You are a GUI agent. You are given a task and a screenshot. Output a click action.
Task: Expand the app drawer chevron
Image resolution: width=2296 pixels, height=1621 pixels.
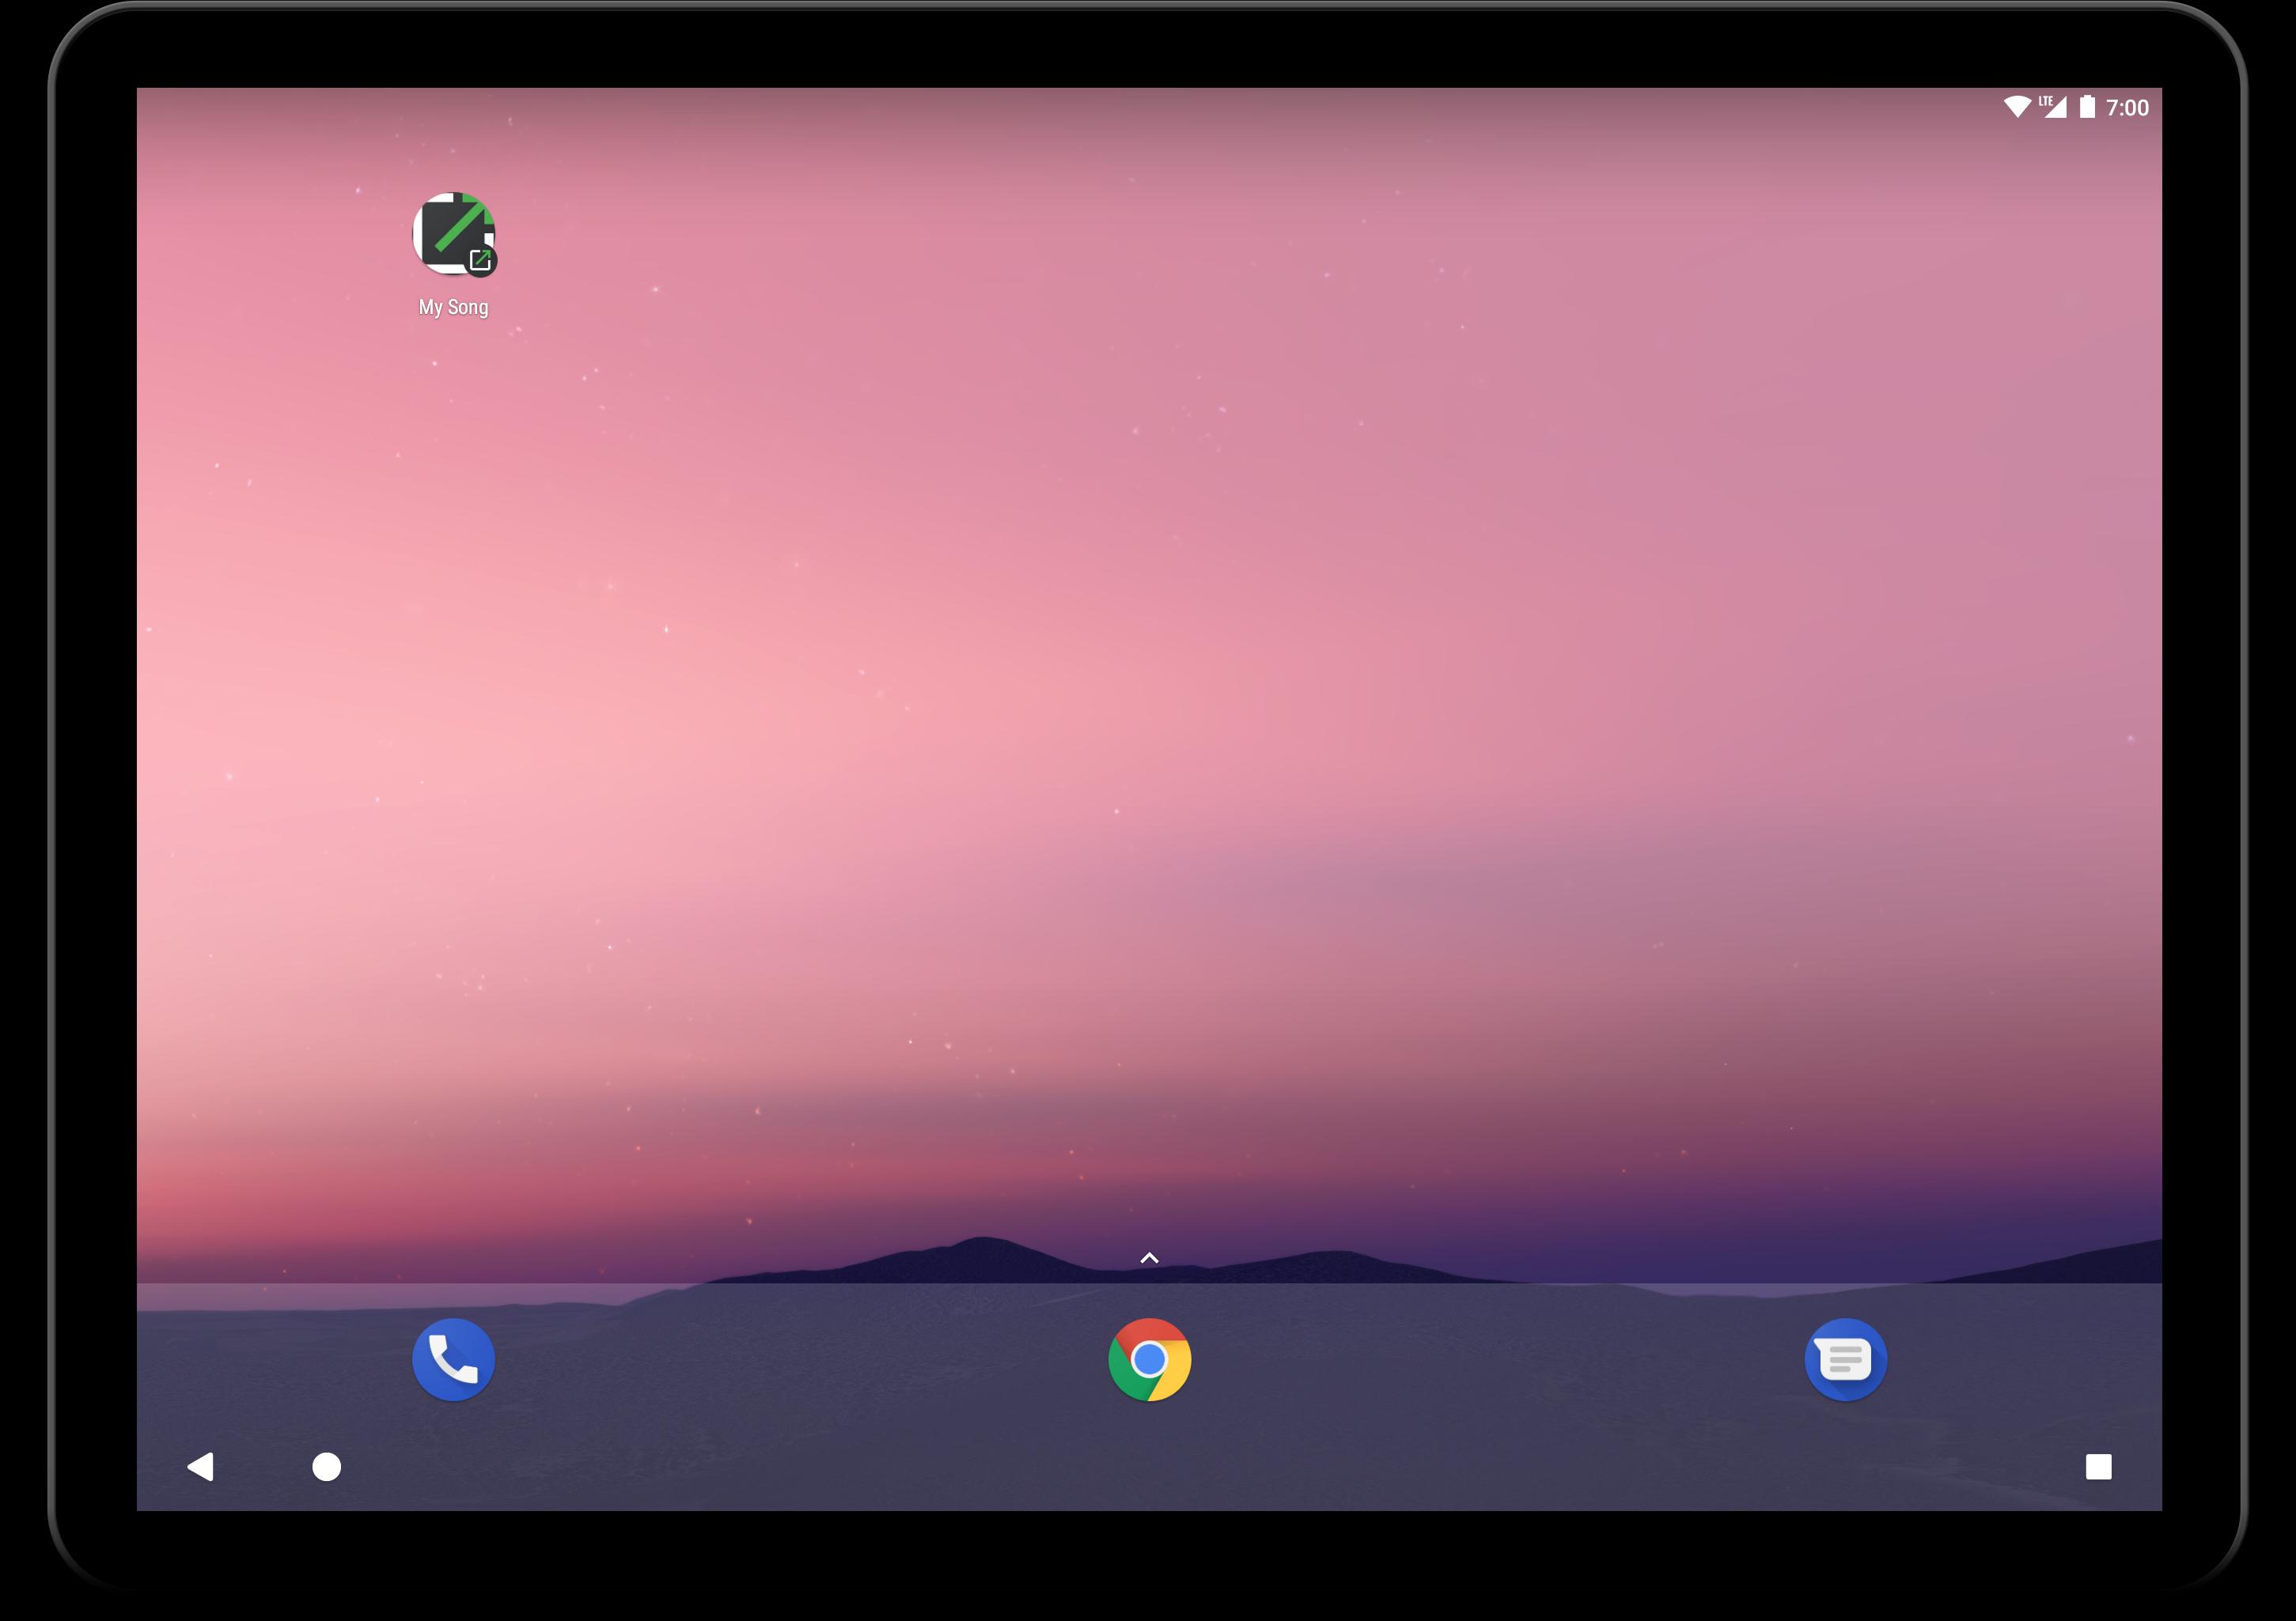(1149, 1258)
